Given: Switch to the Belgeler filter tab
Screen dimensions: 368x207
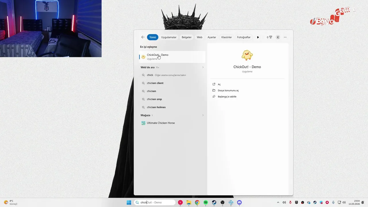Looking at the screenshot, I should [187, 37].
